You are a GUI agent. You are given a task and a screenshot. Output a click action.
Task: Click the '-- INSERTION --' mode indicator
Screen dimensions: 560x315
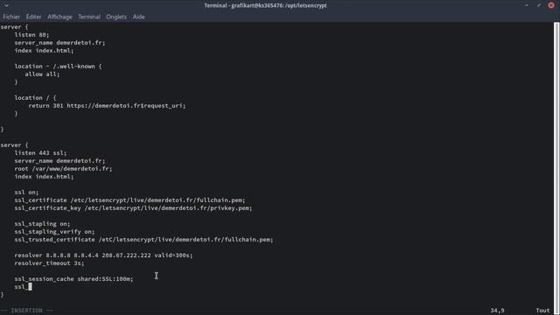point(27,311)
